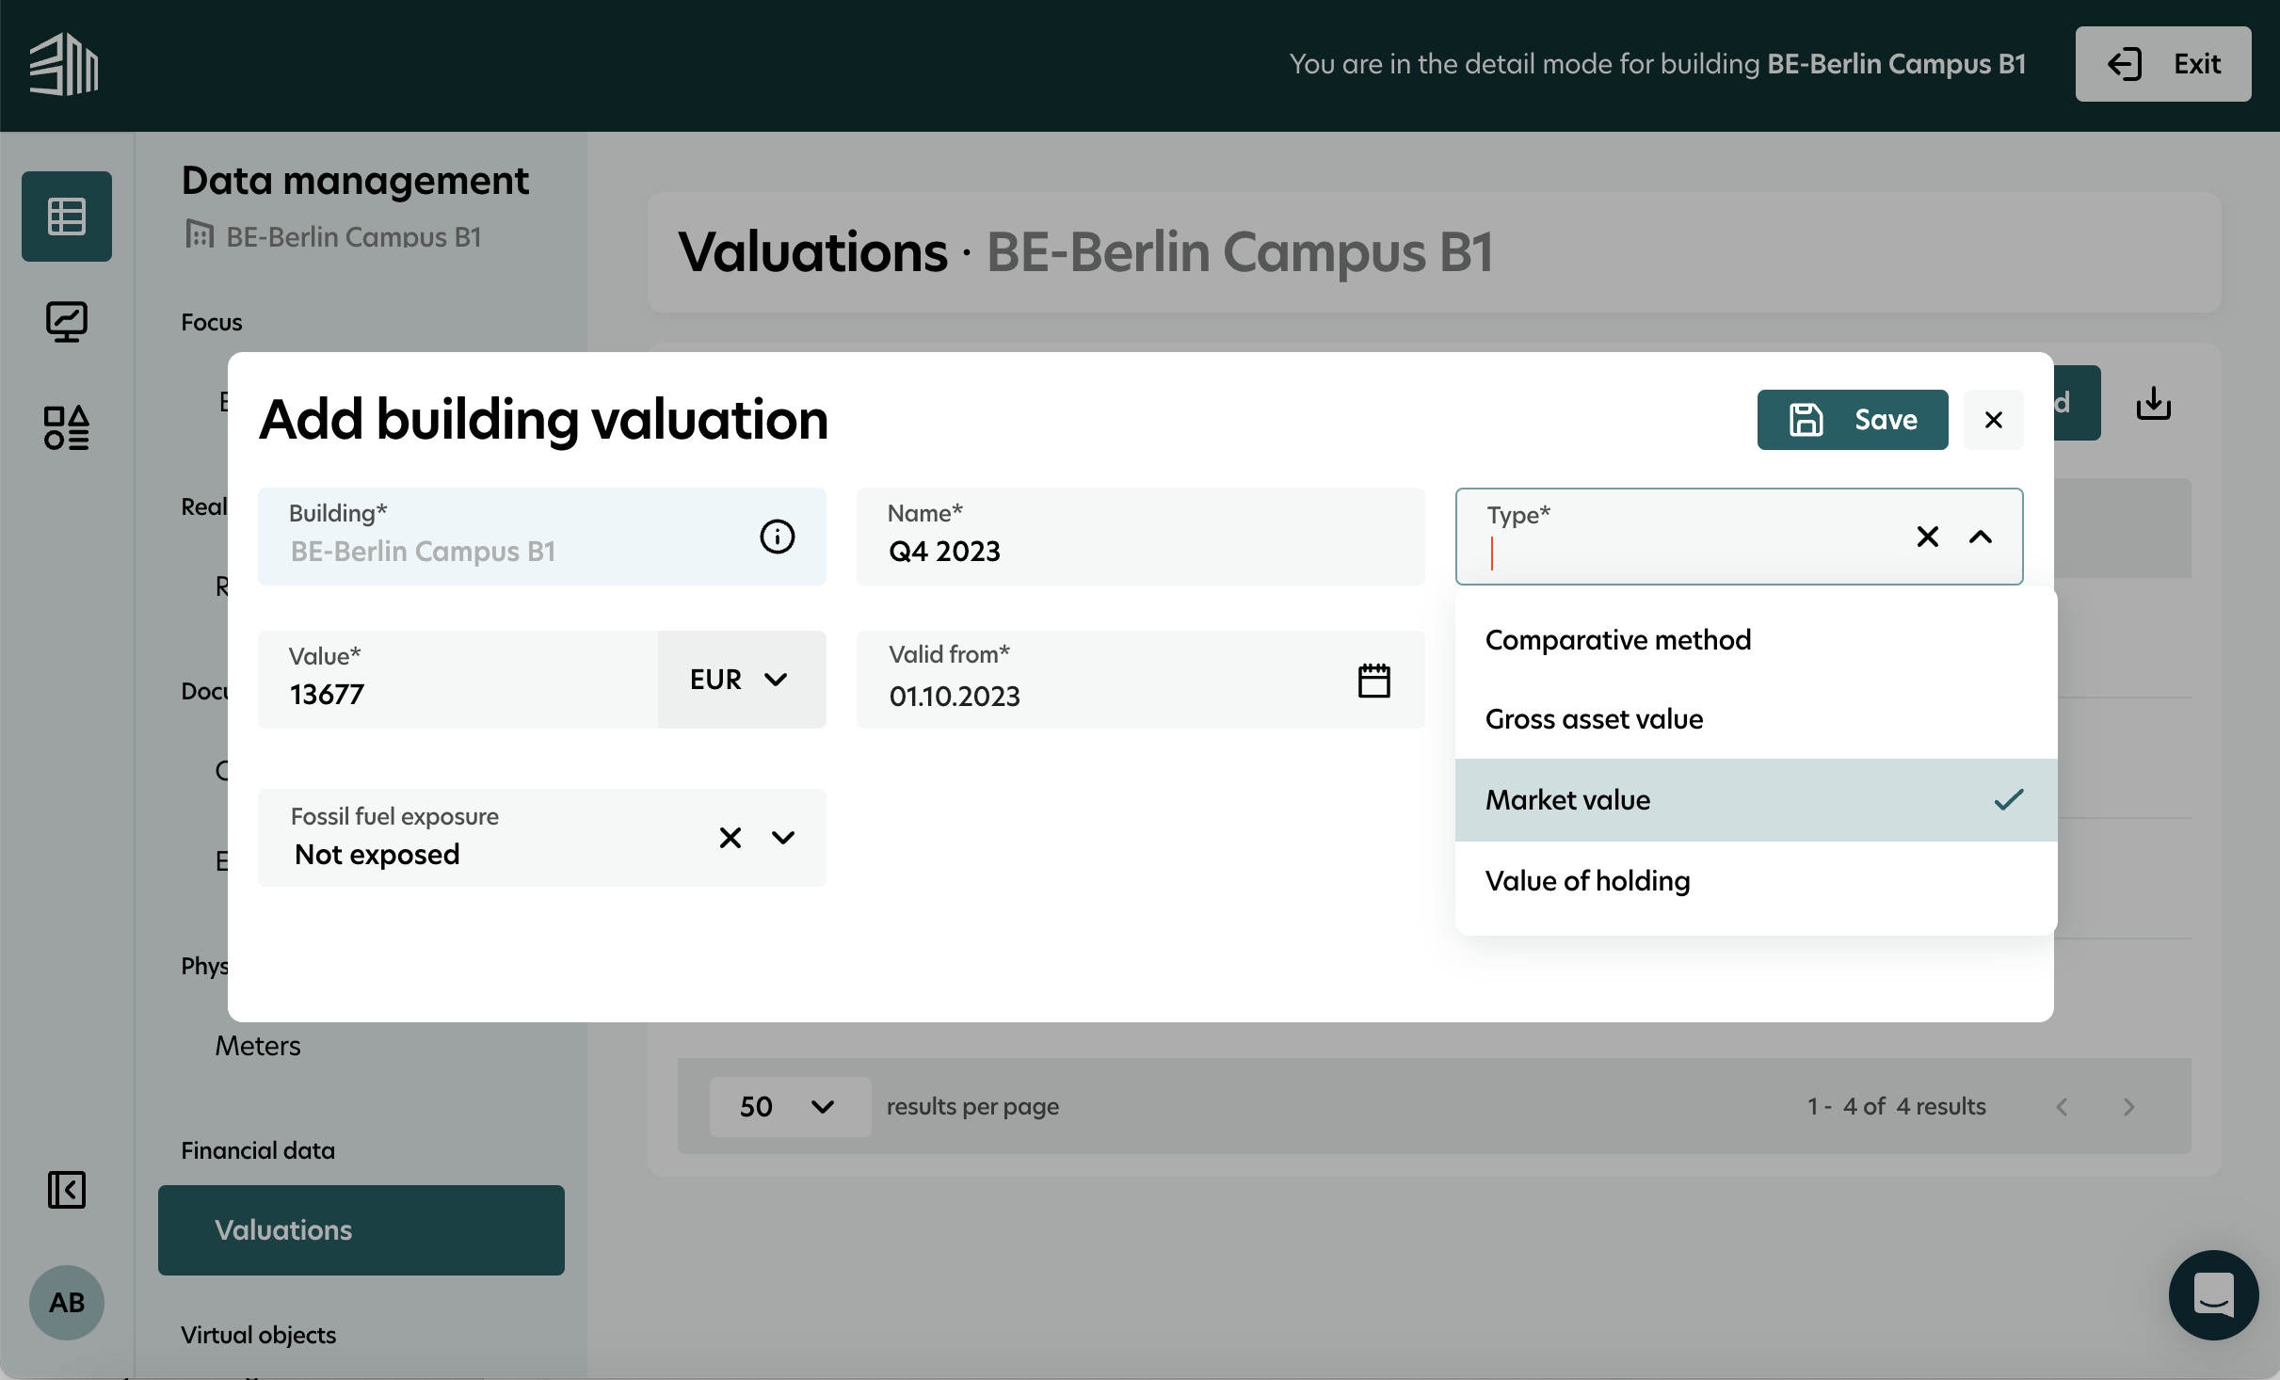This screenshot has width=2280, height=1380.
Task: Collapse the sidebar with the panel icon
Action: (67, 1190)
